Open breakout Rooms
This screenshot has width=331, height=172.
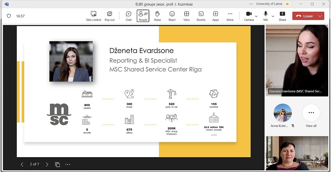pyautogui.click(x=201, y=16)
